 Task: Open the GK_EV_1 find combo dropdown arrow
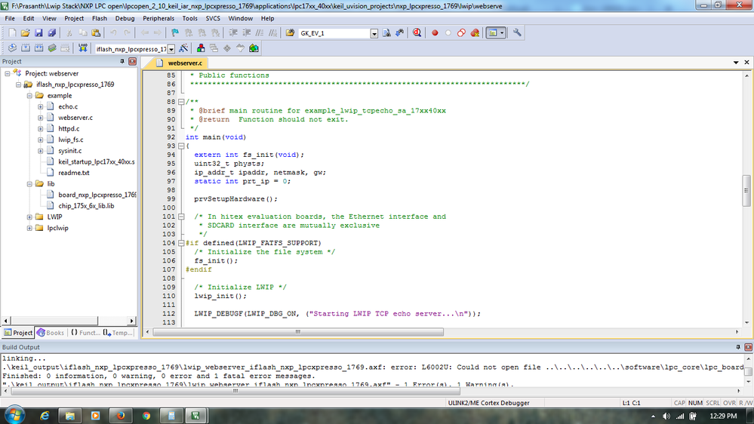point(374,33)
